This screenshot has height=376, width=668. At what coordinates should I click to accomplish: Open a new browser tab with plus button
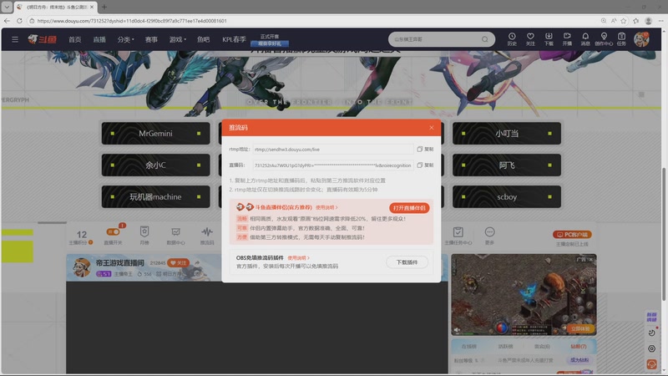(x=104, y=7)
